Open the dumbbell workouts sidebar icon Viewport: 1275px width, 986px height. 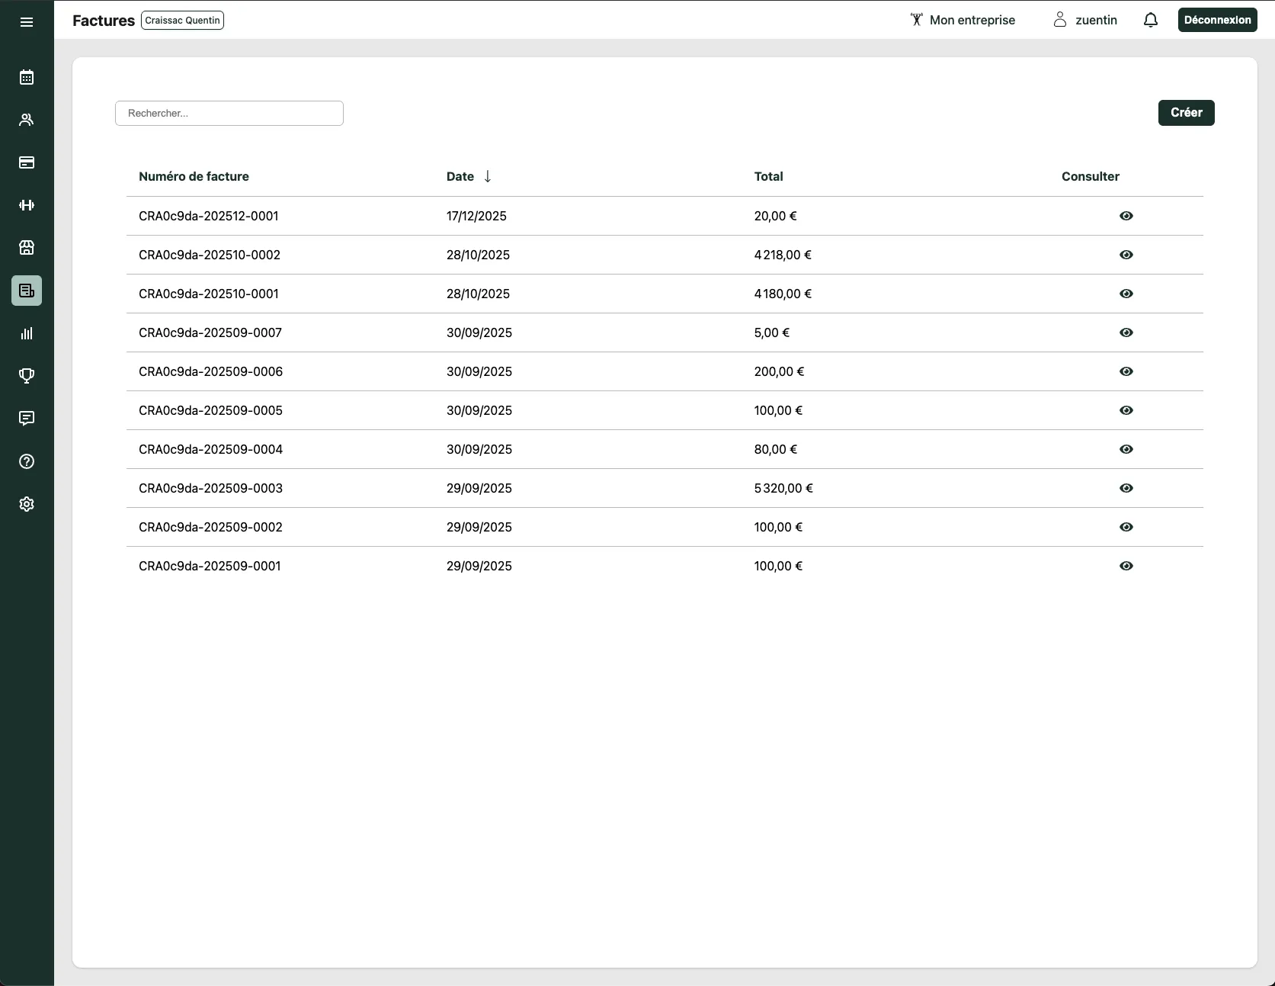pos(27,205)
